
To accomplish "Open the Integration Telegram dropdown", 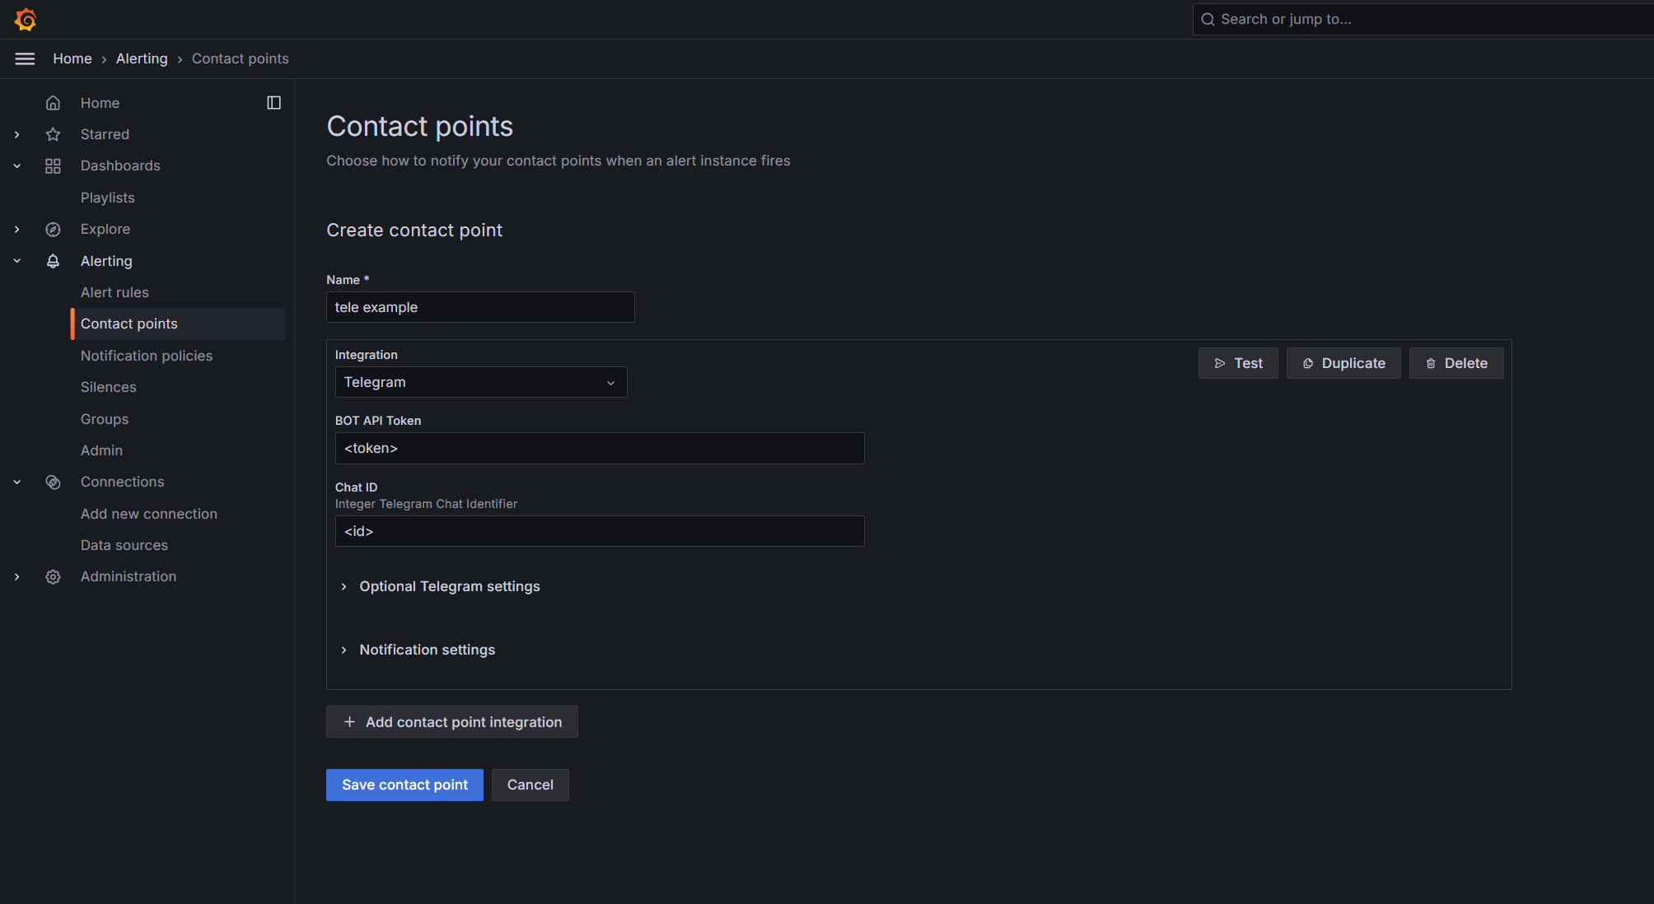I will [480, 382].
